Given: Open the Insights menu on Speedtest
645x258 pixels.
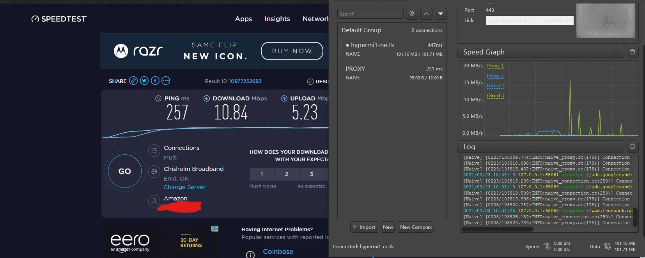Looking at the screenshot, I should pyautogui.click(x=277, y=19).
